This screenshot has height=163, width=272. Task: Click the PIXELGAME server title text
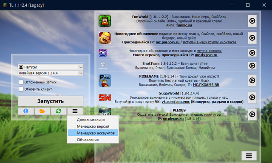(149, 76)
